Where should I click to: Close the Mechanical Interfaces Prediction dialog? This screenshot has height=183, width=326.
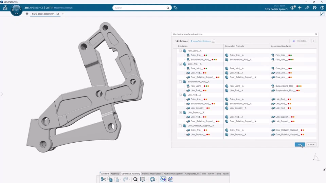(x=316, y=34)
